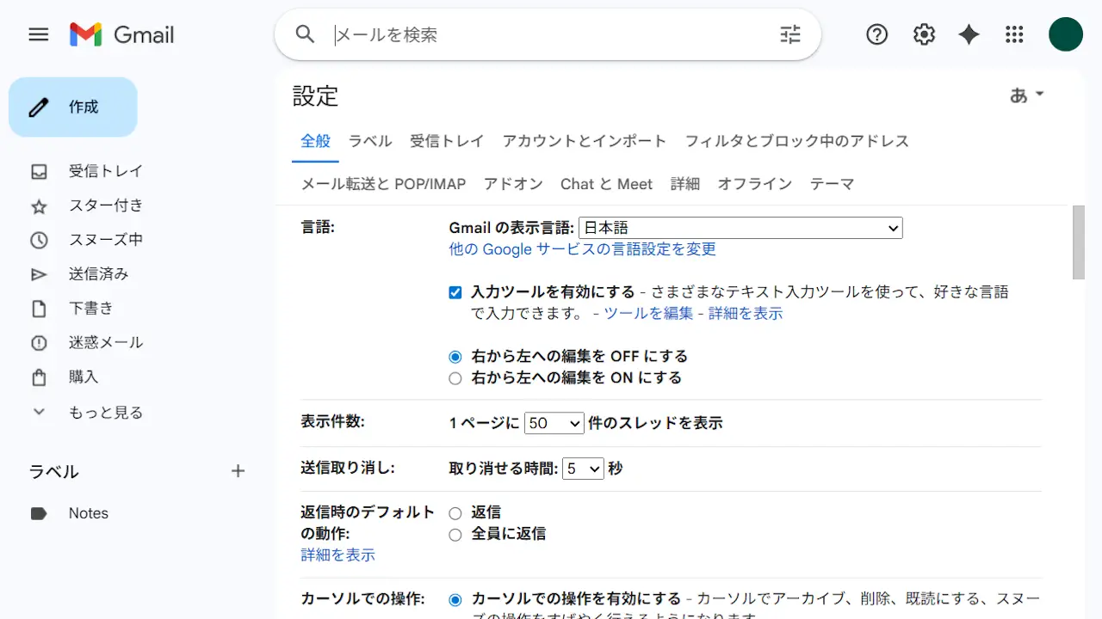
Task: Click 他の Google サービスの言語設定を変更 link
Action: pos(582,249)
